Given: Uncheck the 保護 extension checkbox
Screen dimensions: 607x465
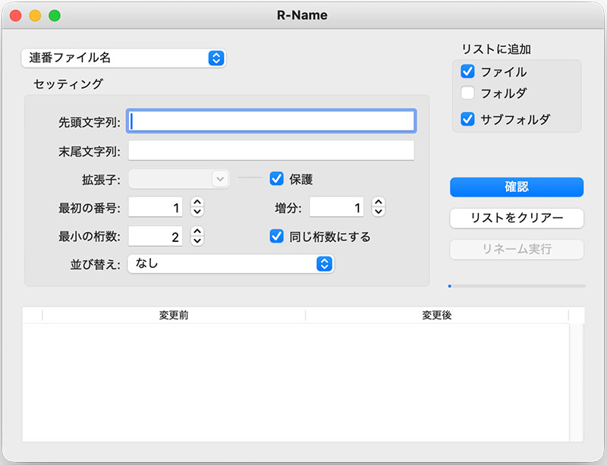Looking at the screenshot, I should tap(277, 179).
